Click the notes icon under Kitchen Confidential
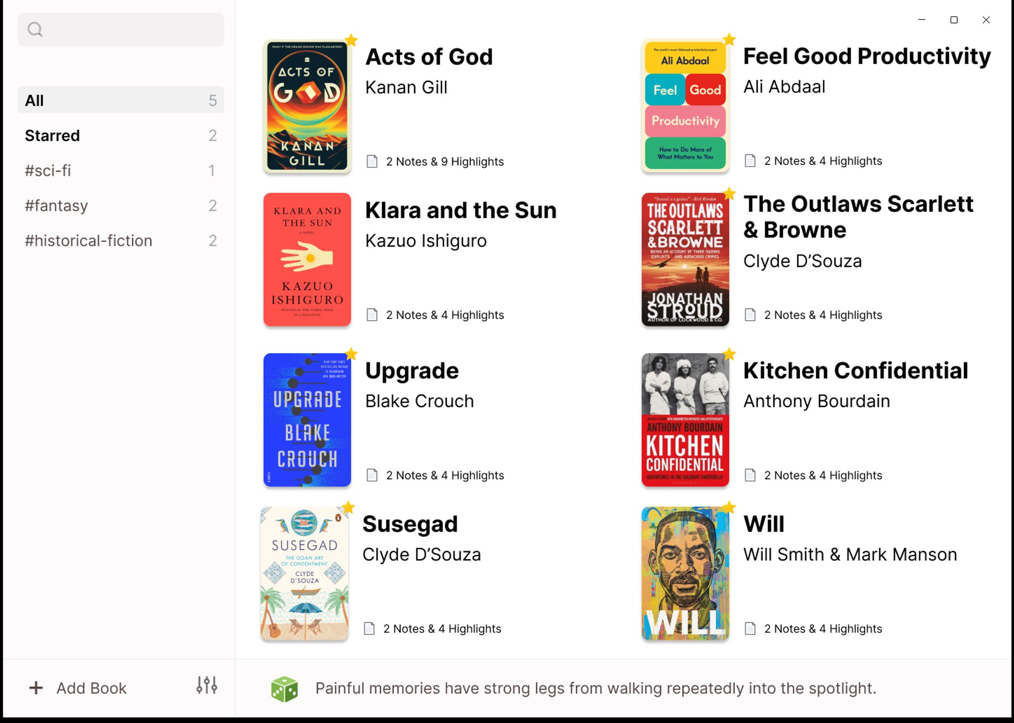The image size is (1014, 723). tap(750, 475)
